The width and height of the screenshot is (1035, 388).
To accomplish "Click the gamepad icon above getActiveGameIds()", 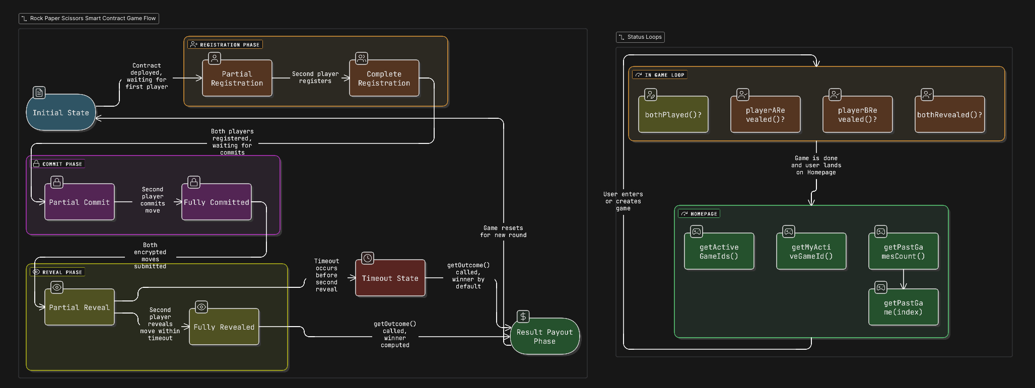I will pos(697,231).
